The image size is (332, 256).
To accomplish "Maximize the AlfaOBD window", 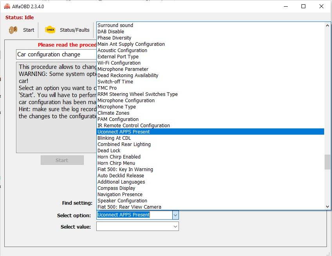I will pyautogui.click(x=303, y=6).
